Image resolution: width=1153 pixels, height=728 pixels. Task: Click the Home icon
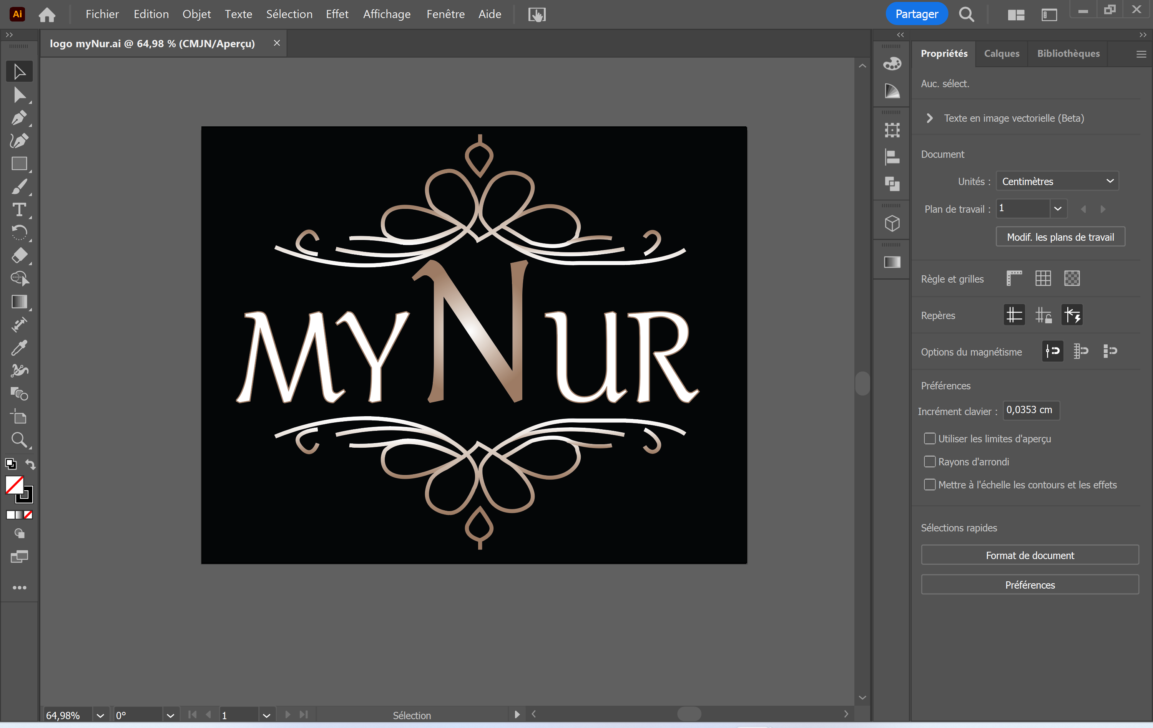[47, 14]
